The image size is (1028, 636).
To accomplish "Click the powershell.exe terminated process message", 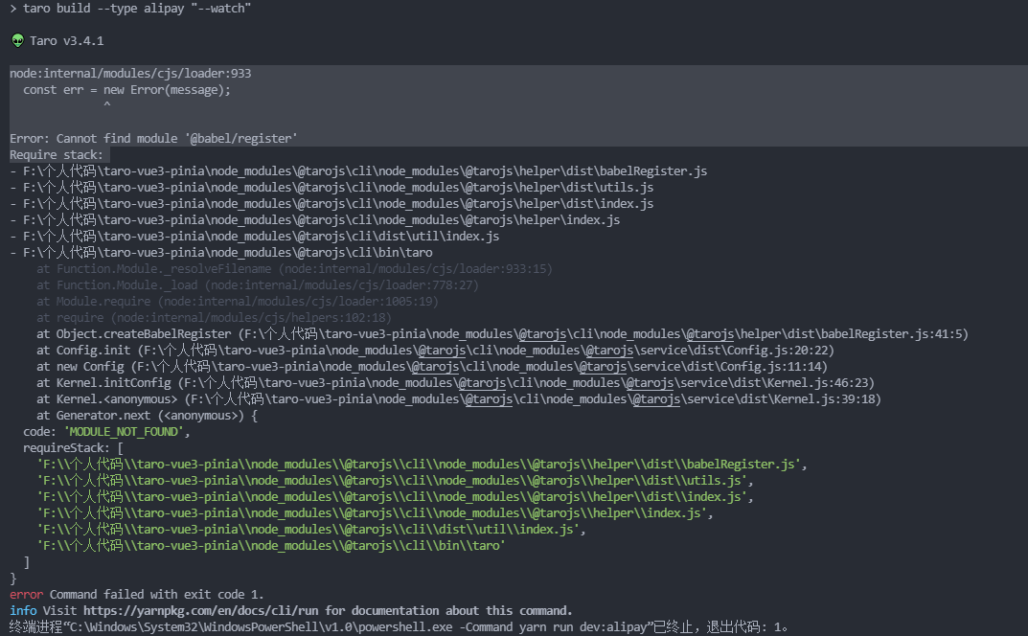I will (399, 626).
